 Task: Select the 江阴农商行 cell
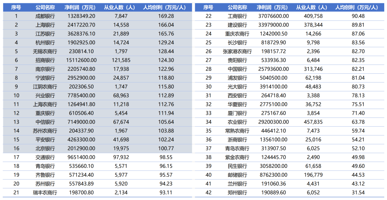(x=45, y=87)
